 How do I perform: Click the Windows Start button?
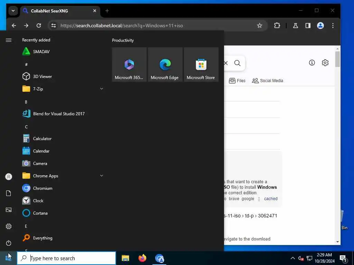(8, 258)
